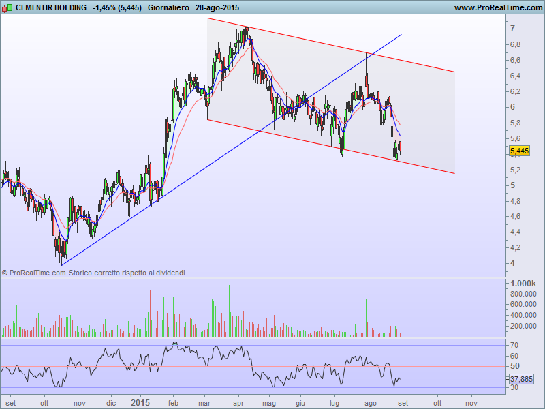Screen dimensions: 545x409
Task: Click the rightmost nov month label
Action: pos(471,403)
